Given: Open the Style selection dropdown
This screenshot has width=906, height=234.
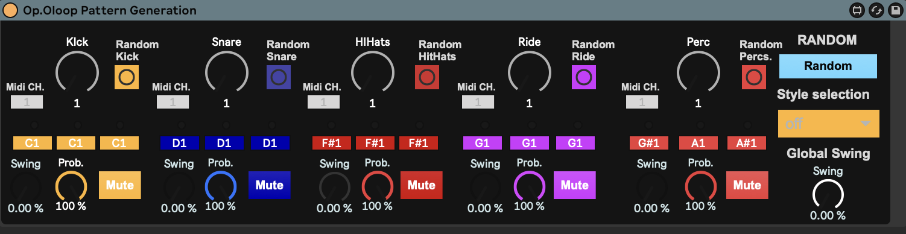Looking at the screenshot, I should tap(829, 124).
